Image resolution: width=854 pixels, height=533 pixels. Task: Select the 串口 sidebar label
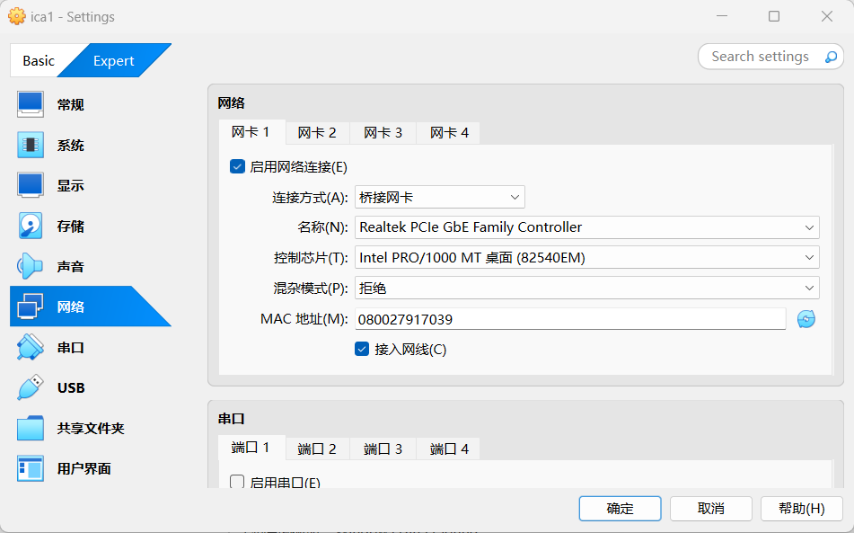tap(71, 347)
